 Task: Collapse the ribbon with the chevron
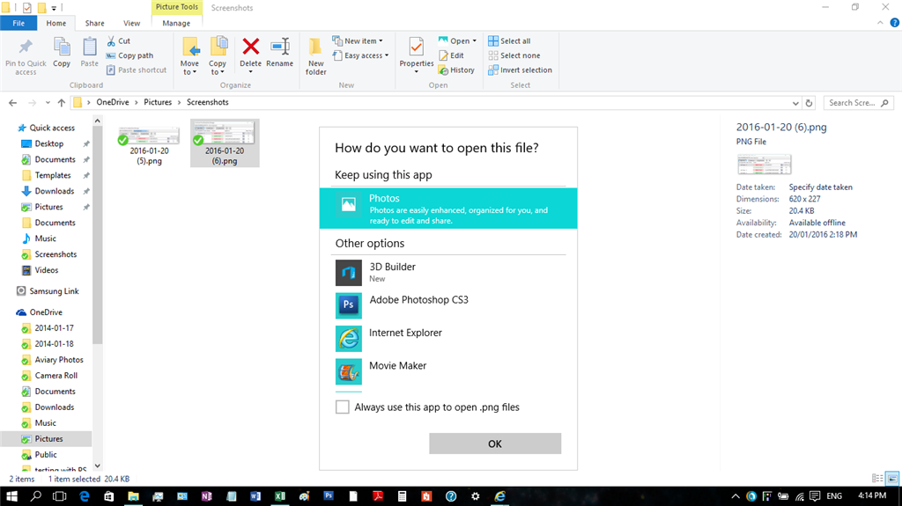point(880,23)
